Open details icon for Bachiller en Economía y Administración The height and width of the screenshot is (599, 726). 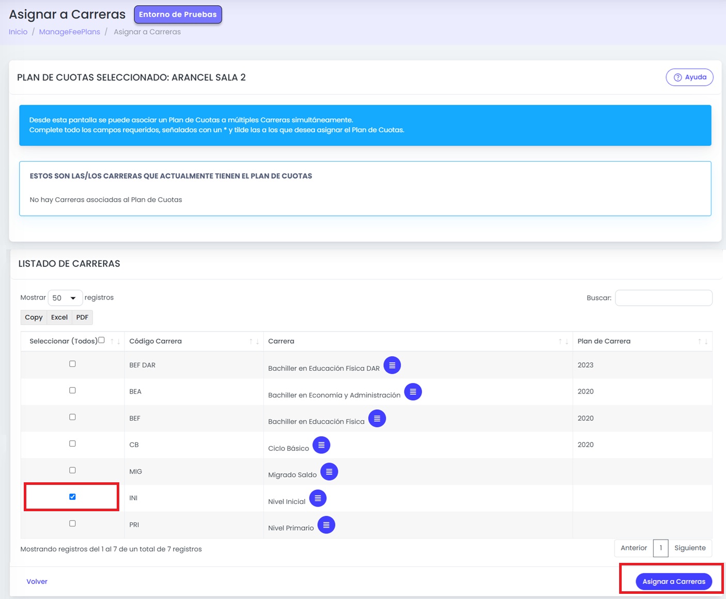413,392
